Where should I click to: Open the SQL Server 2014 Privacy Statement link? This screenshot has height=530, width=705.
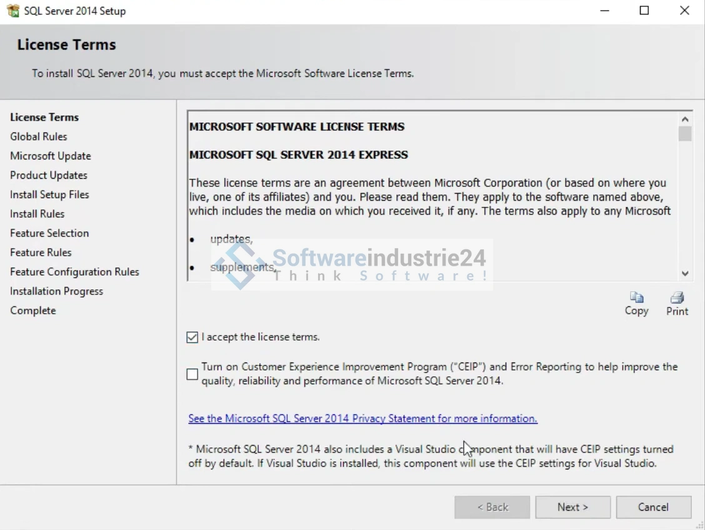(362, 419)
